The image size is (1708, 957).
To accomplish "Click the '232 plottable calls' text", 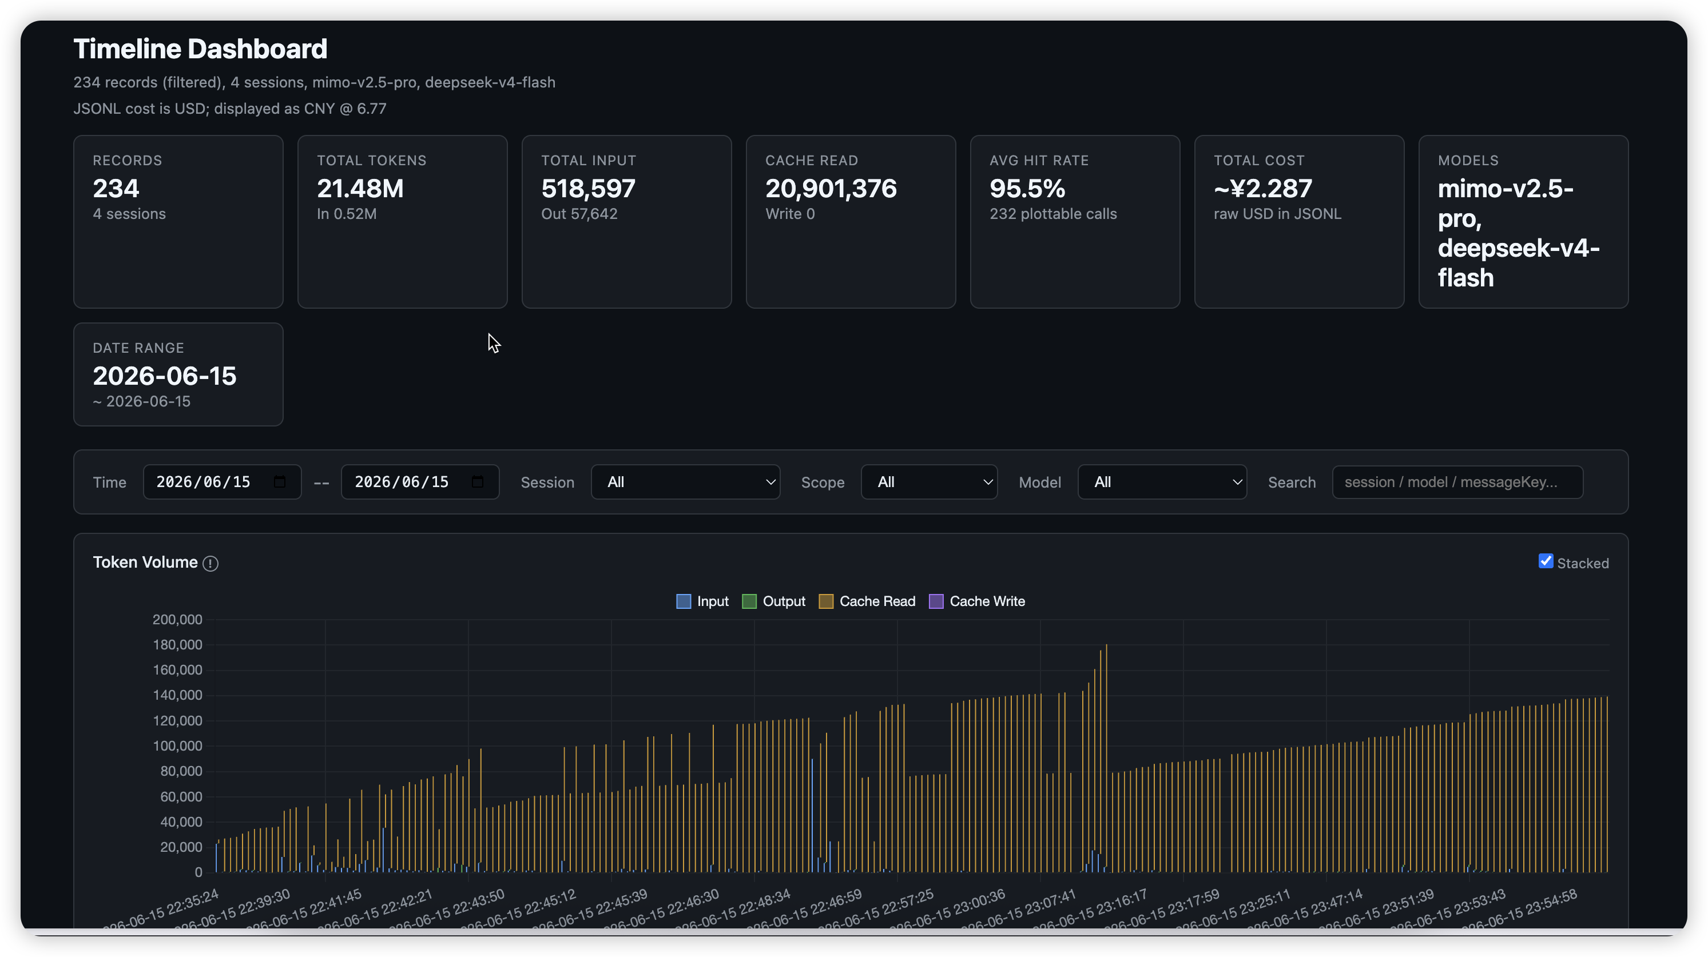I will [x=1053, y=214].
